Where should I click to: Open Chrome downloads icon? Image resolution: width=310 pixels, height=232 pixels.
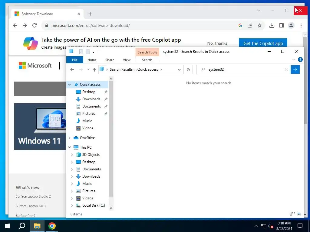pos(272,25)
